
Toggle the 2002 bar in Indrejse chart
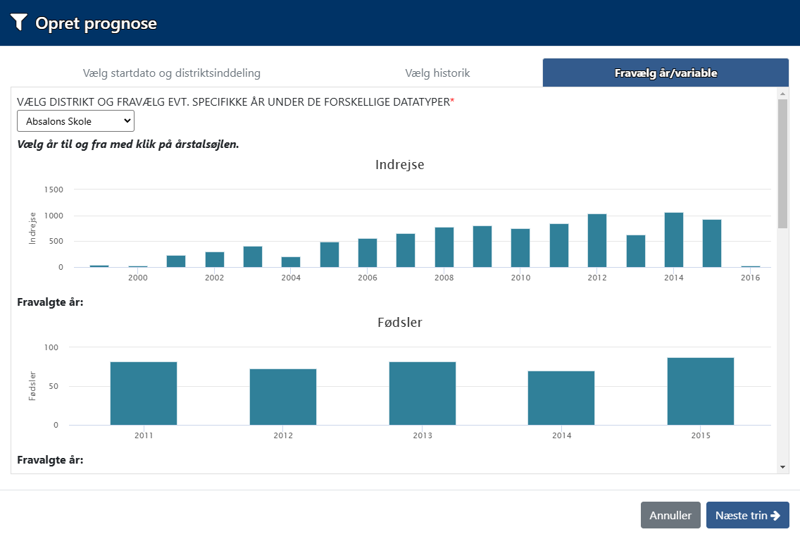[x=215, y=259]
